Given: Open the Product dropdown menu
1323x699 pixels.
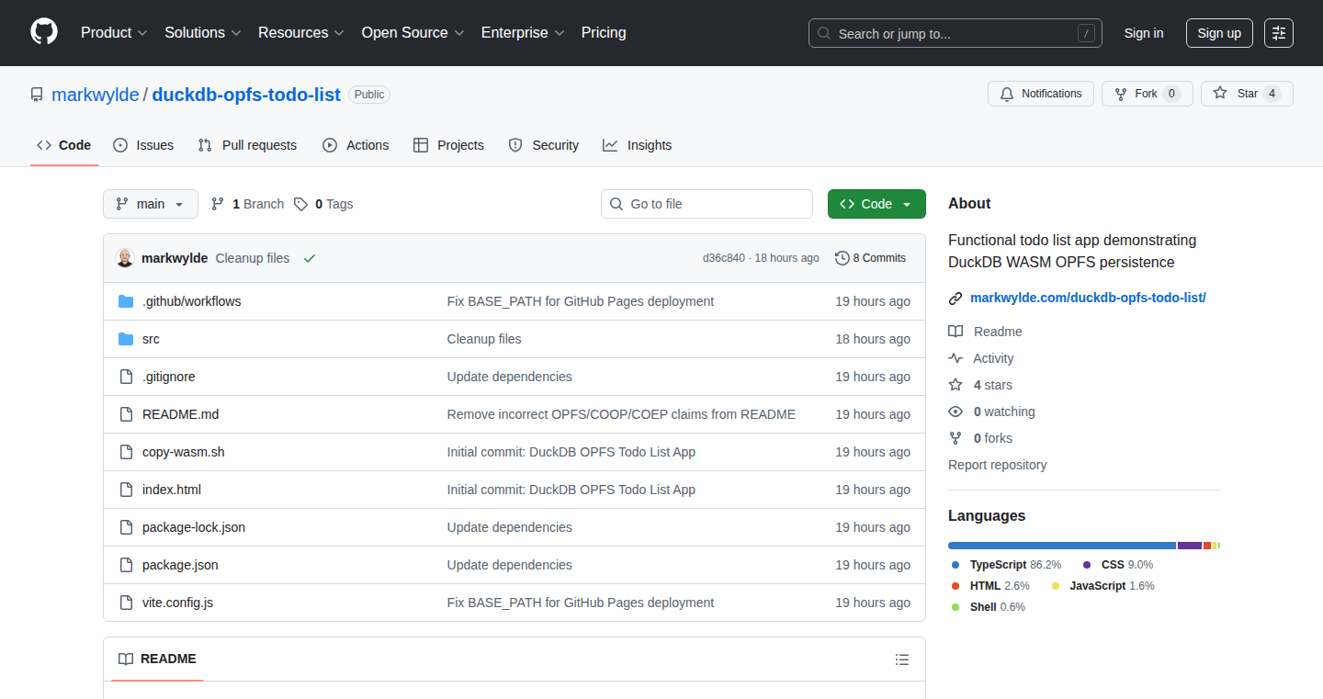Looking at the screenshot, I should click(114, 33).
